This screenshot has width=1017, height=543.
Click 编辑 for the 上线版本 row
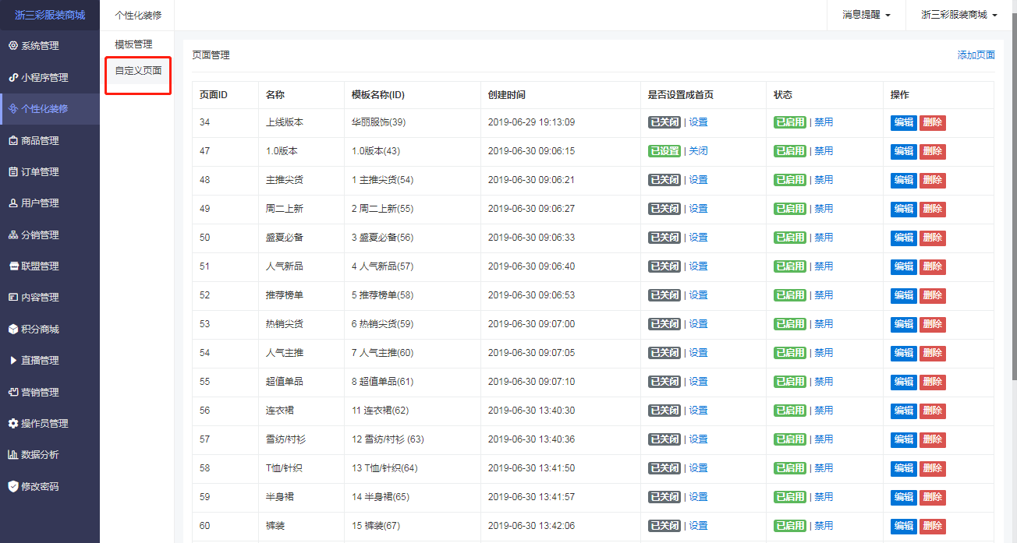[904, 122]
